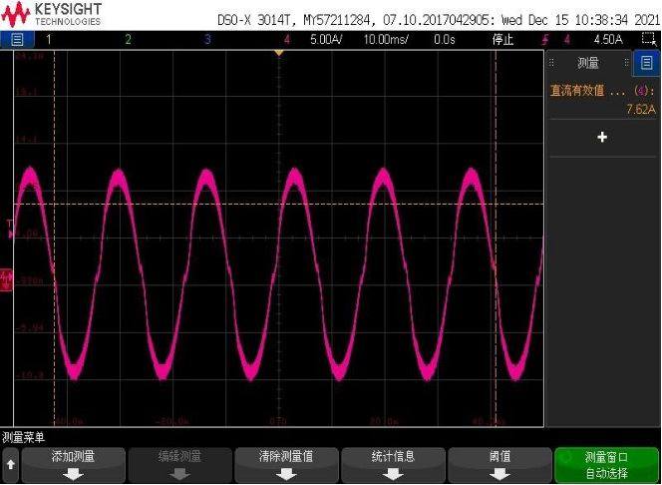Viewport: 662px width, 485px height.
Task: Tap the trigger edge slope icon
Action: click(545, 40)
